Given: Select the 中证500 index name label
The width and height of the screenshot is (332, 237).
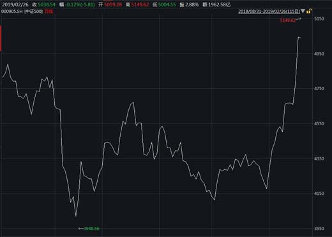Looking at the screenshot, I should [x=34, y=11].
